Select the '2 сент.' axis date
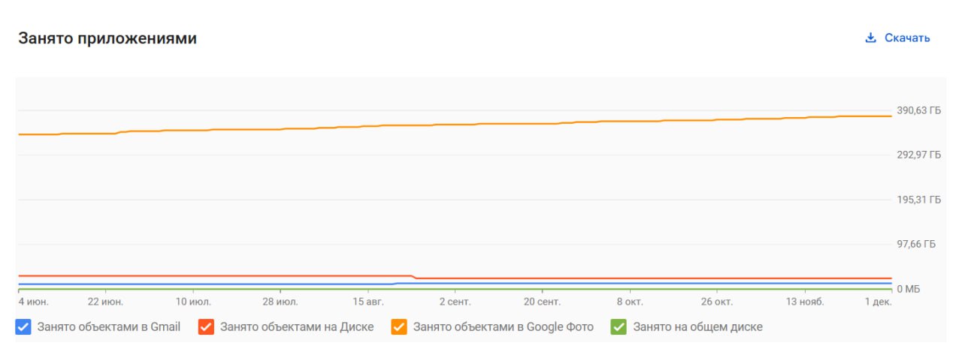Image resolution: width=962 pixels, height=352 pixels. point(455,302)
